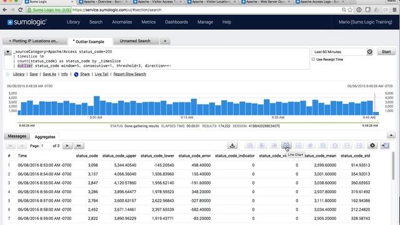Click Report Slow Search link
Screen dimensions: 400x225
tap(129, 74)
